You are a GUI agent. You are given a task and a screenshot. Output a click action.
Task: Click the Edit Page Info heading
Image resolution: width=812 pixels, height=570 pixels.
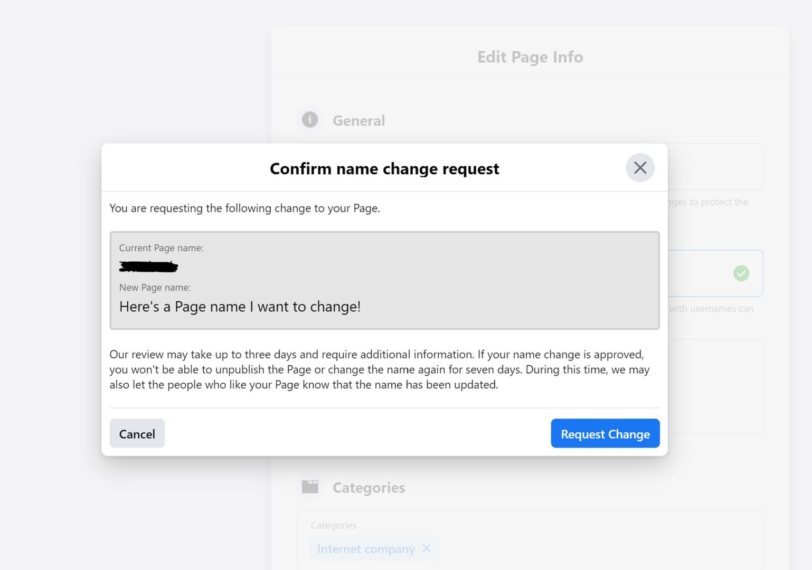tap(530, 57)
